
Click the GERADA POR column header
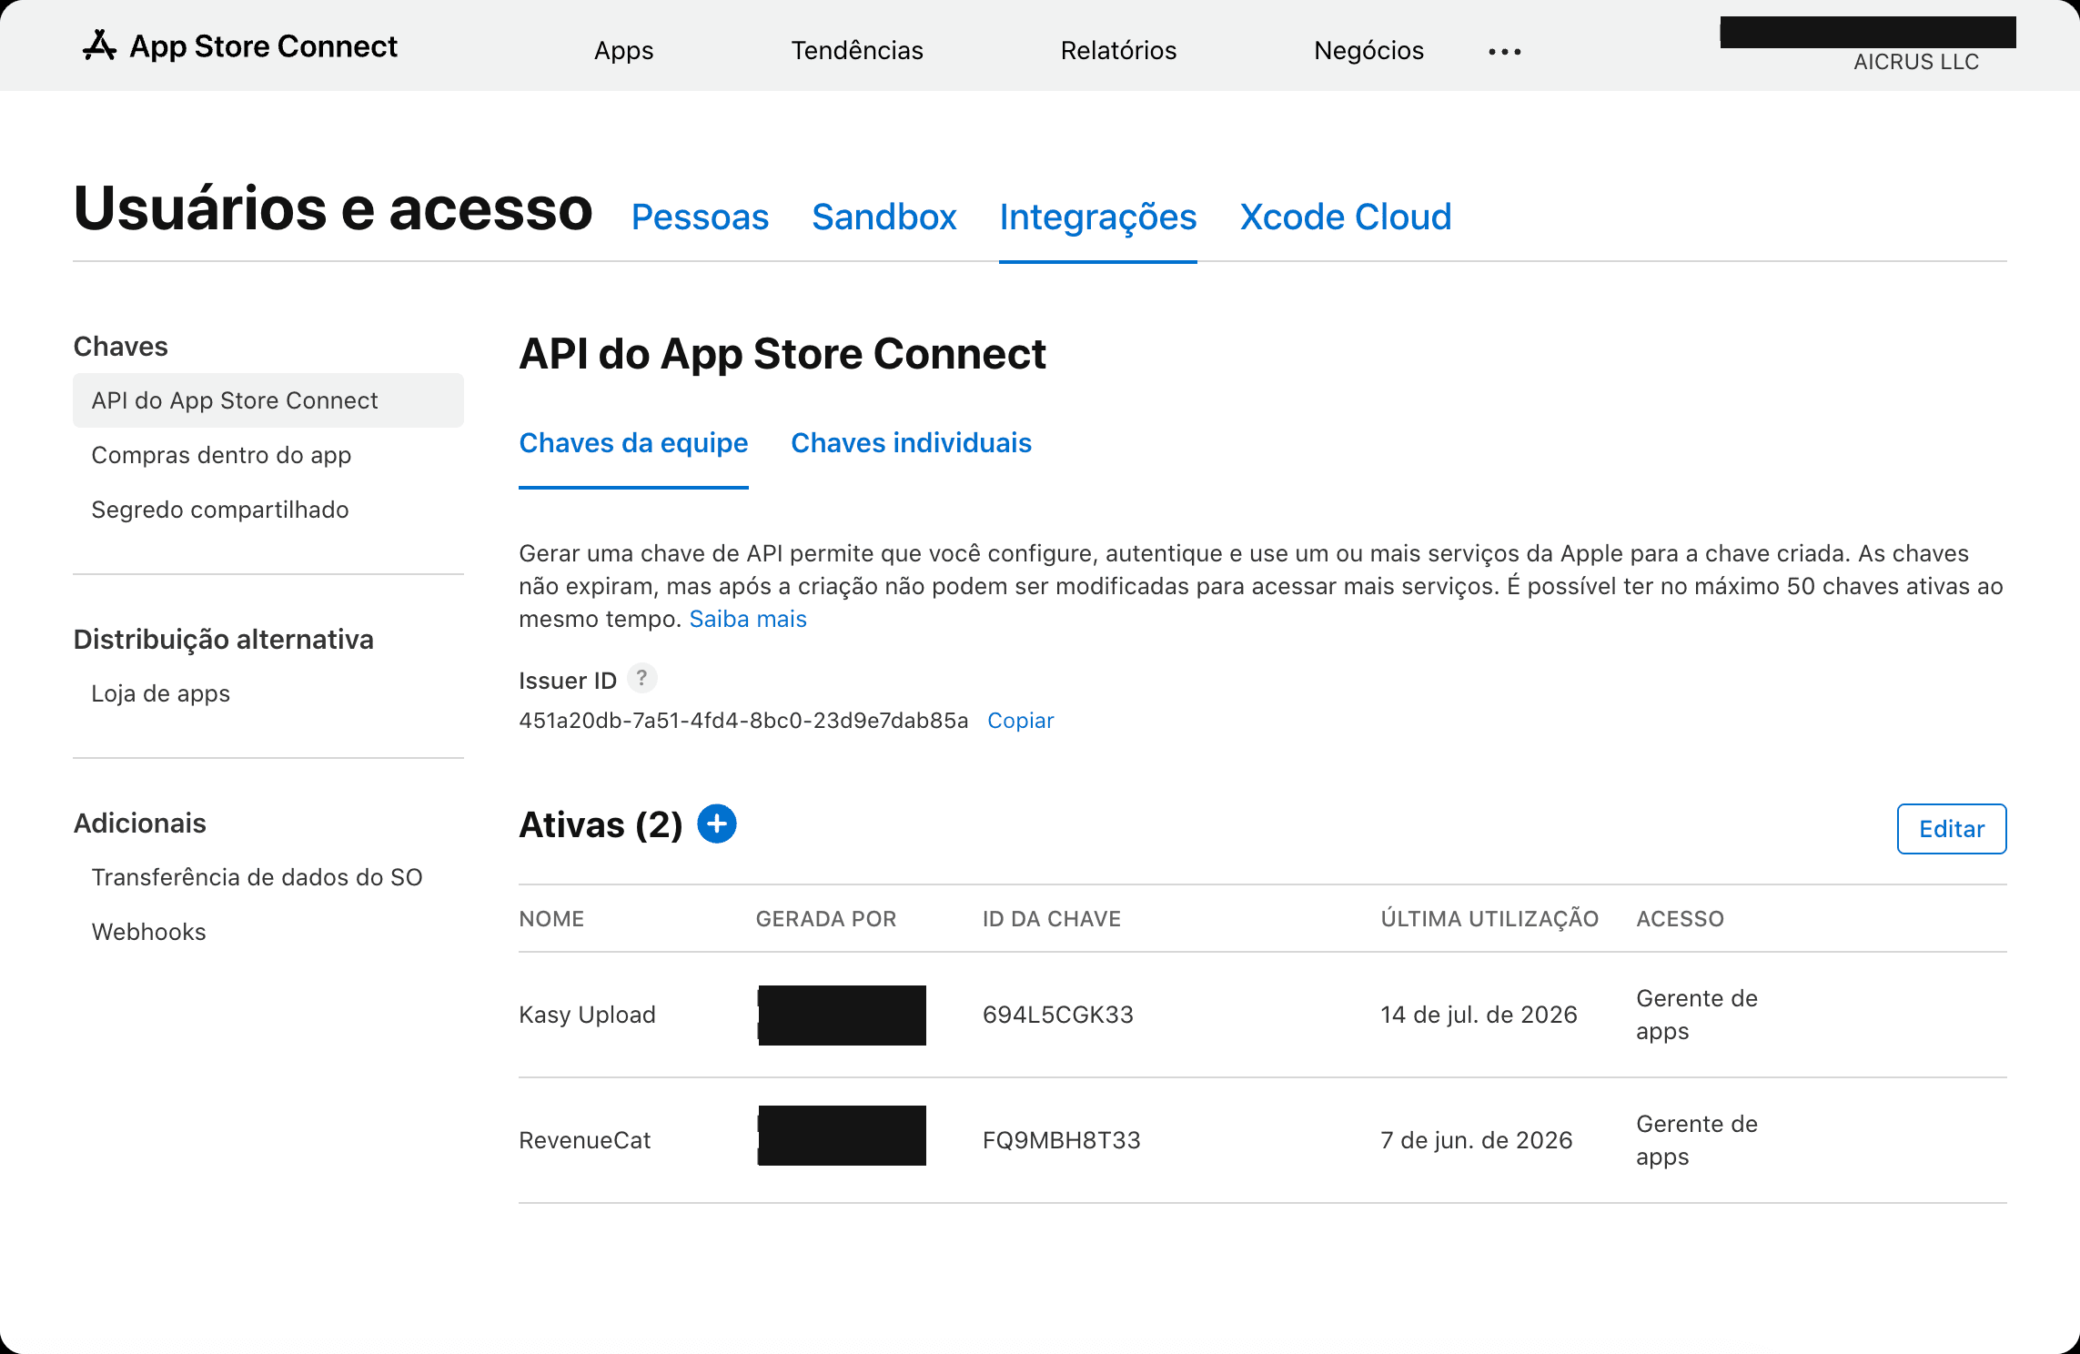pyautogui.click(x=825, y=919)
